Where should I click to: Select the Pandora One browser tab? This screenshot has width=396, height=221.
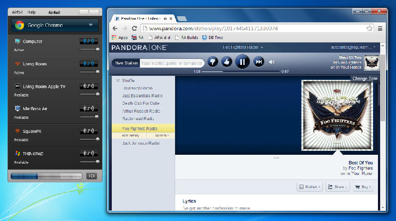[144, 18]
